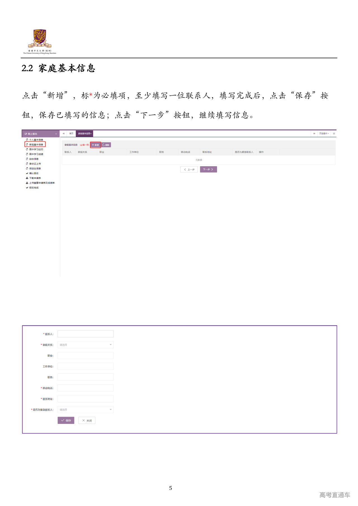
Task: Collapse the 网上报名 sidebar header
Action: click(41, 134)
